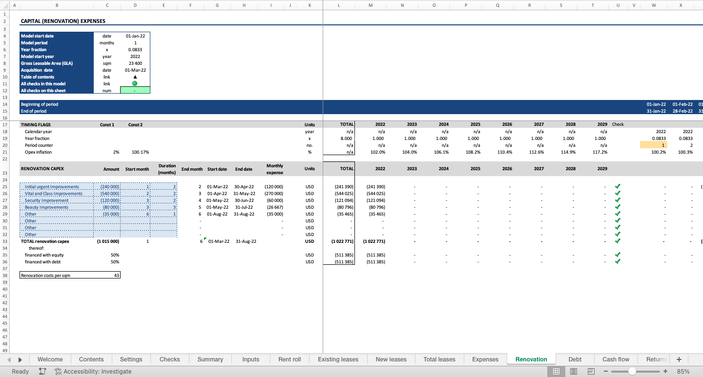
Task: Click the green checkmark beside TOTAL renovation capex
Action: coord(617,241)
